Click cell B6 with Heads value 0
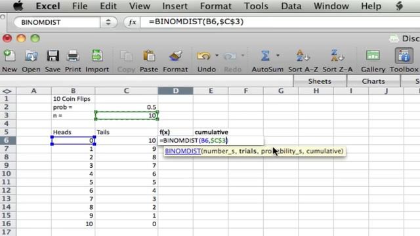Image resolution: width=420 pixels, height=236 pixels. tap(73, 140)
